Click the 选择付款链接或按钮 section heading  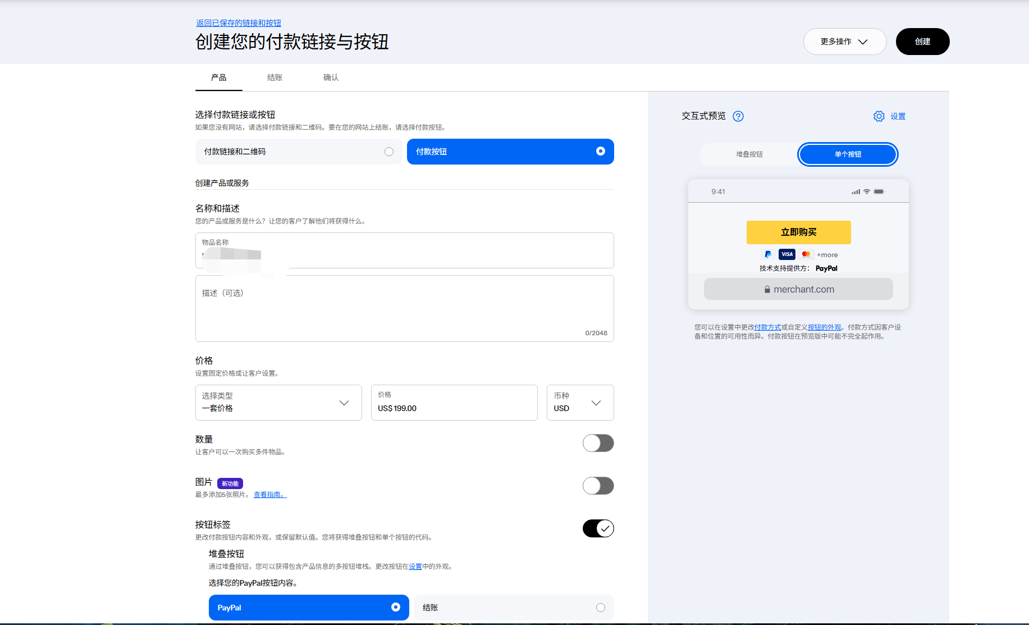(235, 115)
